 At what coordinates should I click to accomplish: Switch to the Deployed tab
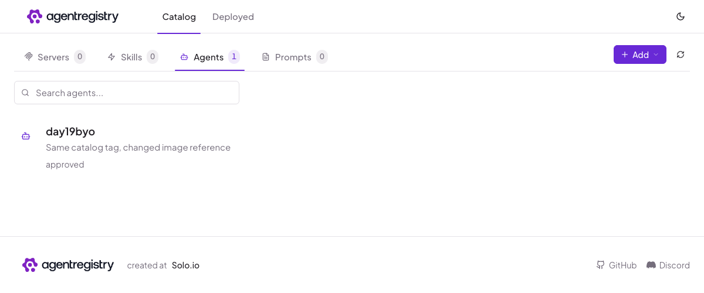(233, 17)
